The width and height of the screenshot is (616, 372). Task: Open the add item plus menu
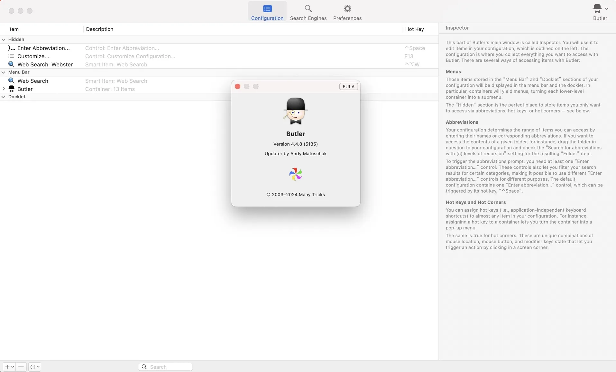(9, 367)
